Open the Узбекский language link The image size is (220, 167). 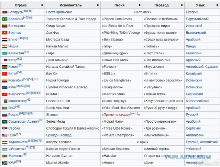[193, 149]
